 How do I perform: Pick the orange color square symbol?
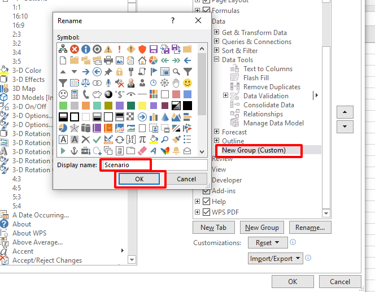(86, 106)
